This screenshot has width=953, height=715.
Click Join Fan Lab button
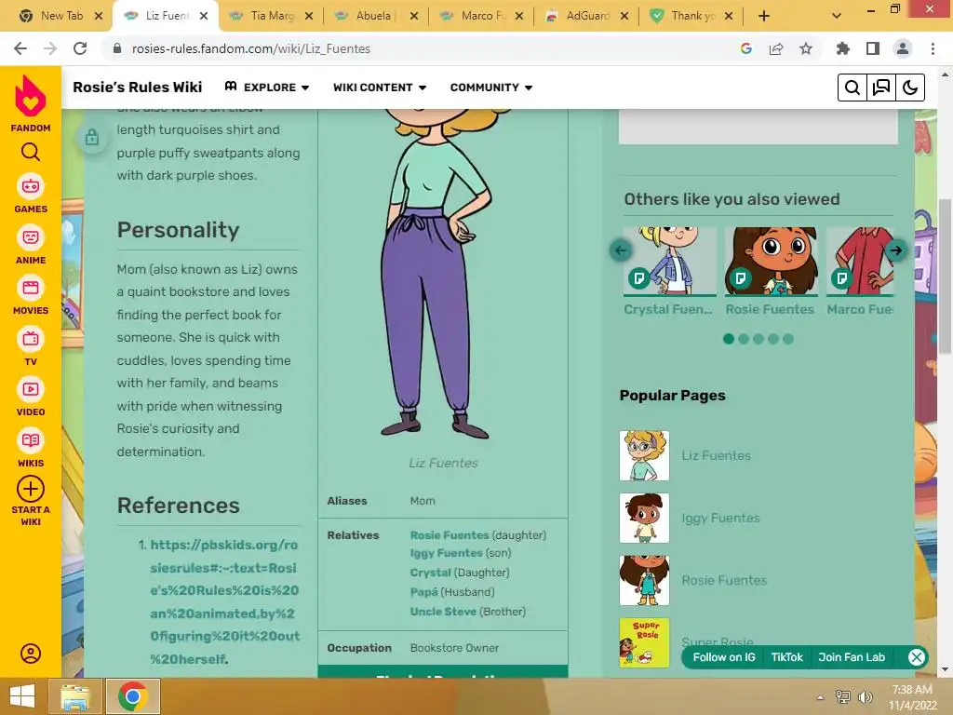(x=852, y=657)
